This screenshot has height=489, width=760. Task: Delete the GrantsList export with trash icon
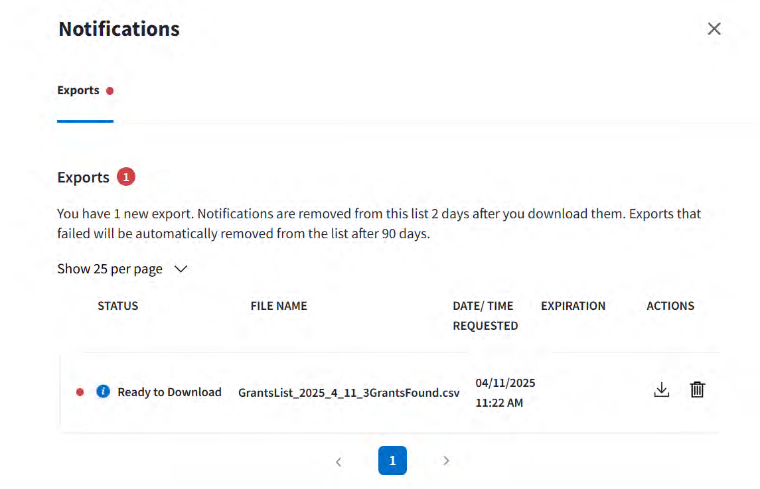pyautogui.click(x=697, y=390)
